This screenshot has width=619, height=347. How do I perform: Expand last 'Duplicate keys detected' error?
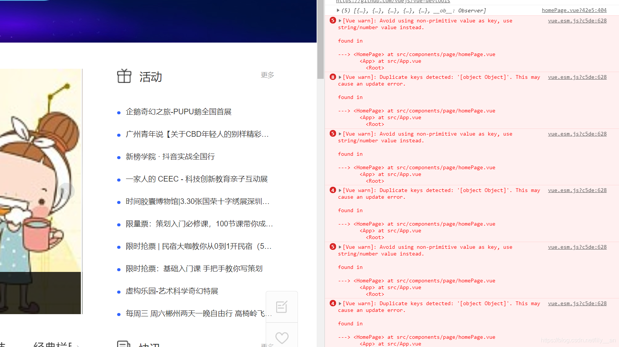340,304
